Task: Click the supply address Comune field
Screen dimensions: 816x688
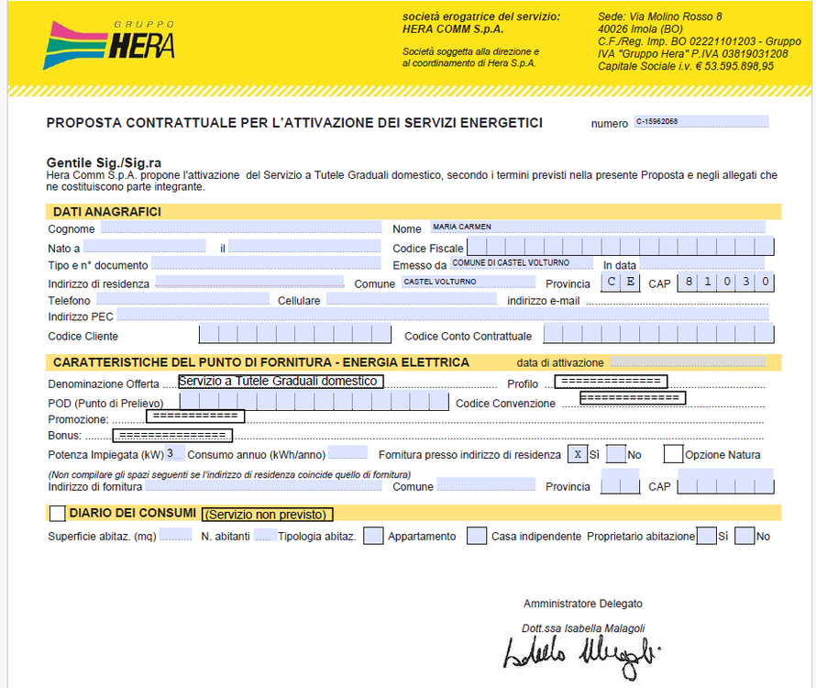Action: [x=486, y=484]
